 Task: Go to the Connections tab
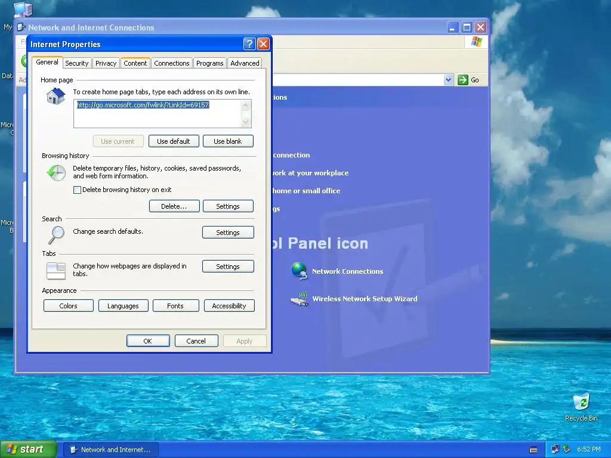(171, 63)
